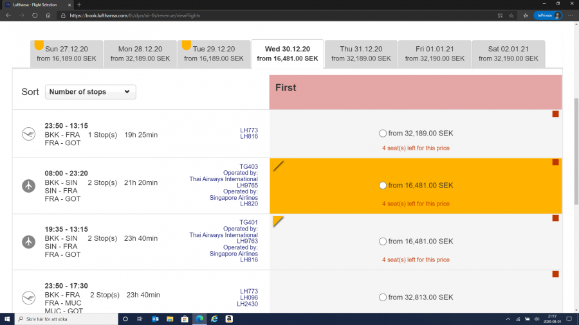The image size is (579, 325).
Task: Click red square marker on 32,813.00 SEK fare
Action: click(x=555, y=274)
